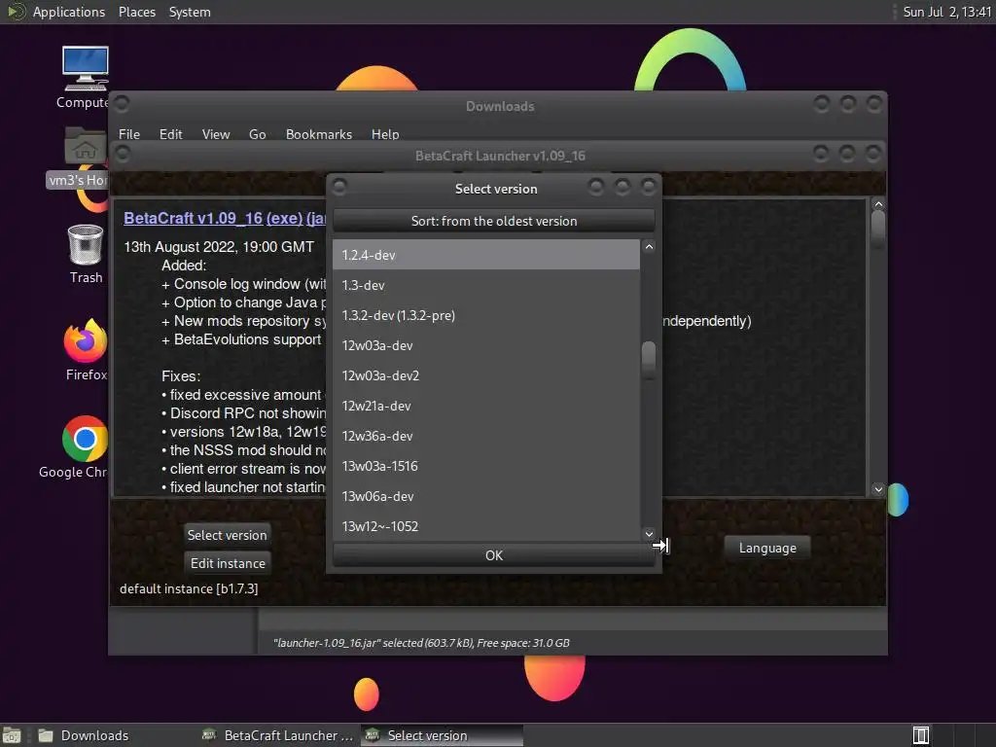This screenshot has height=747, width=996.
Task: Select version 1.3-dev in list
Action: (486, 285)
